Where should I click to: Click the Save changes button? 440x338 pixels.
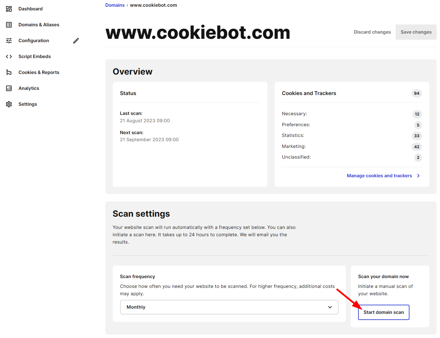click(416, 32)
